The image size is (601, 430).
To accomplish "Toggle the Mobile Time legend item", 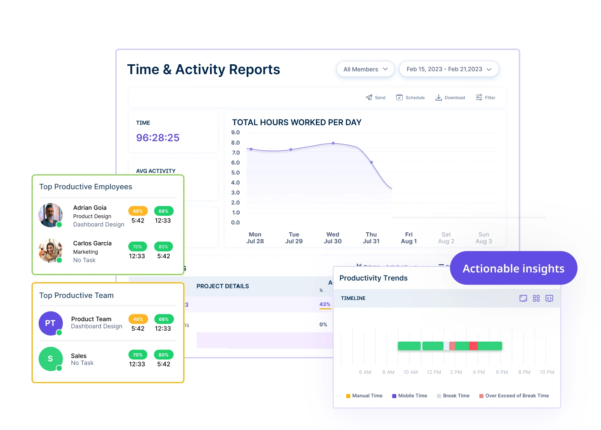I will pyautogui.click(x=409, y=396).
